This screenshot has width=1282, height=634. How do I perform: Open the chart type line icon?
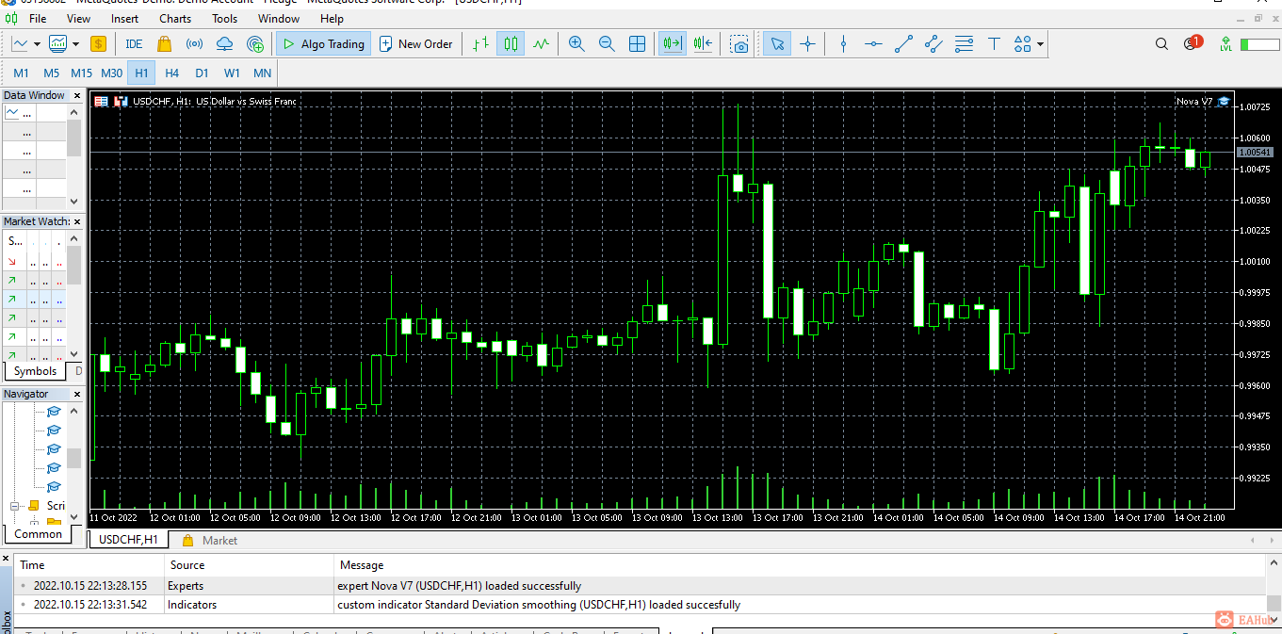click(20, 43)
